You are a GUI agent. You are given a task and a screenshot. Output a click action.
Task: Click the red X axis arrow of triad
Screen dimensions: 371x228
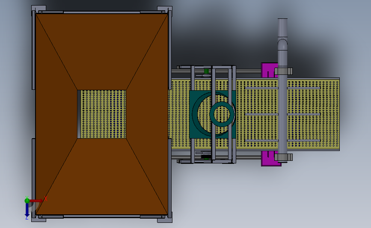point(36,201)
